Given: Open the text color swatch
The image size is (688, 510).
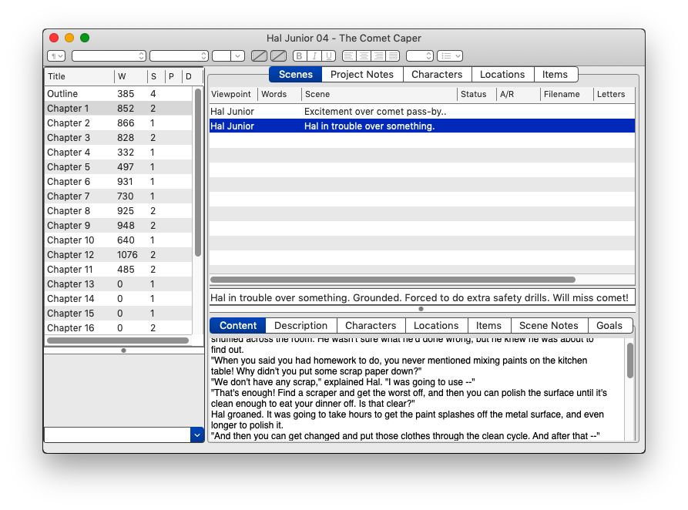Looking at the screenshot, I should pos(260,56).
